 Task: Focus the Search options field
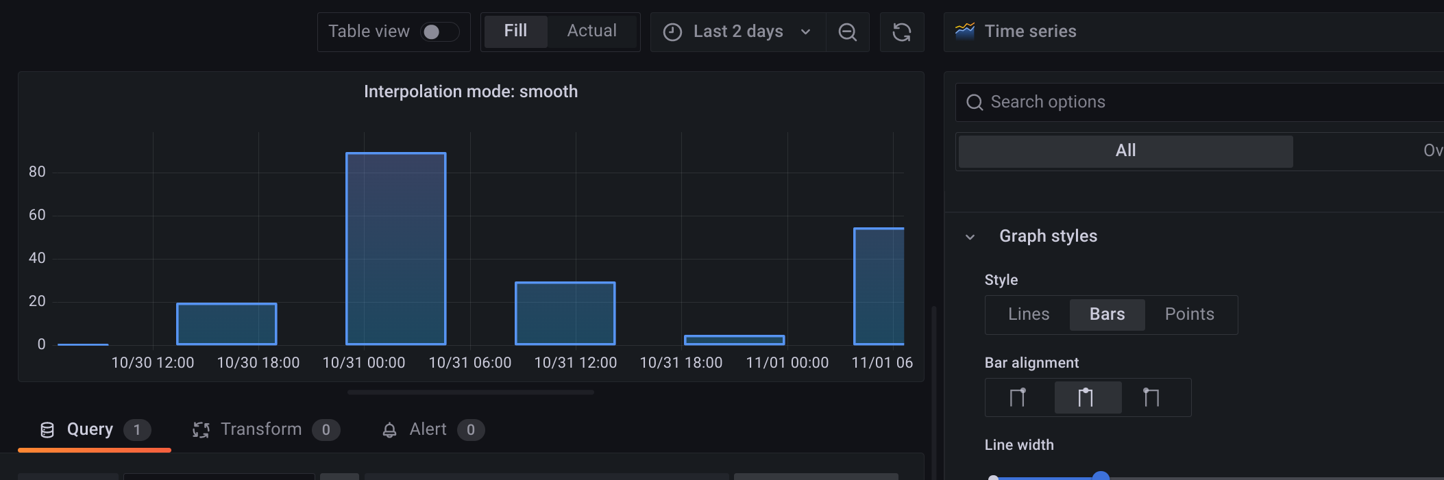1199,102
